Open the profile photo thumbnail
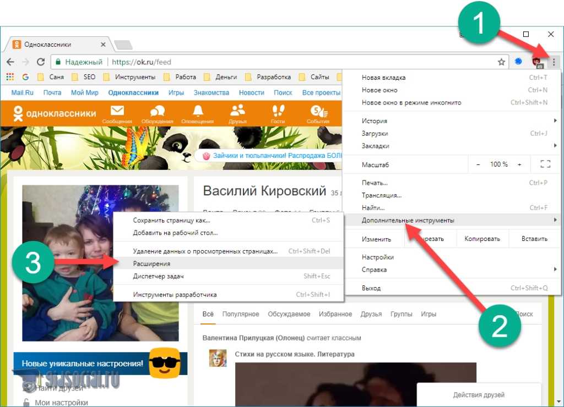The image size is (564, 407). [100, 263]
